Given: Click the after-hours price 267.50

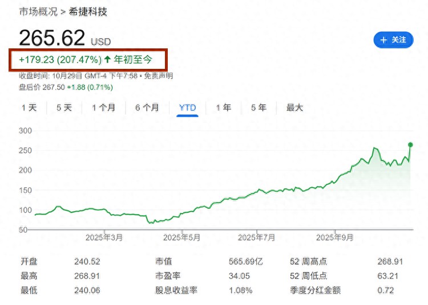Looking at the screenshot, I should click(54, 87).
